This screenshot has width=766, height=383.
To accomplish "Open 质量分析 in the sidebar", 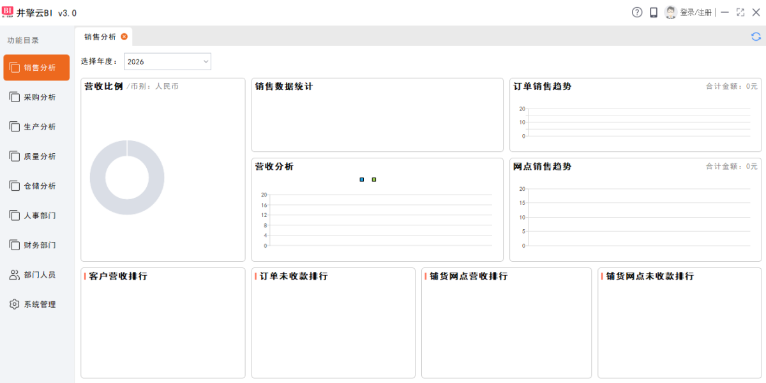I will tap(37, 156).
